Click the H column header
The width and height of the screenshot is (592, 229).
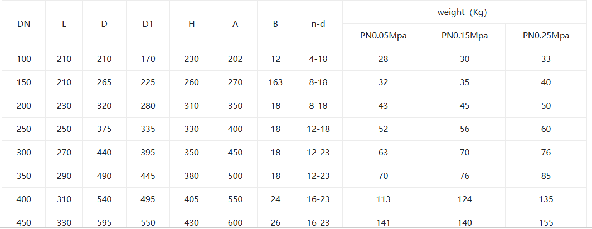coord(191,24)
